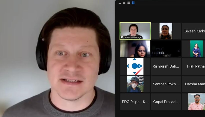Select the dark video tile in second row
205x117 pixels.
click(x=166, y=49)
